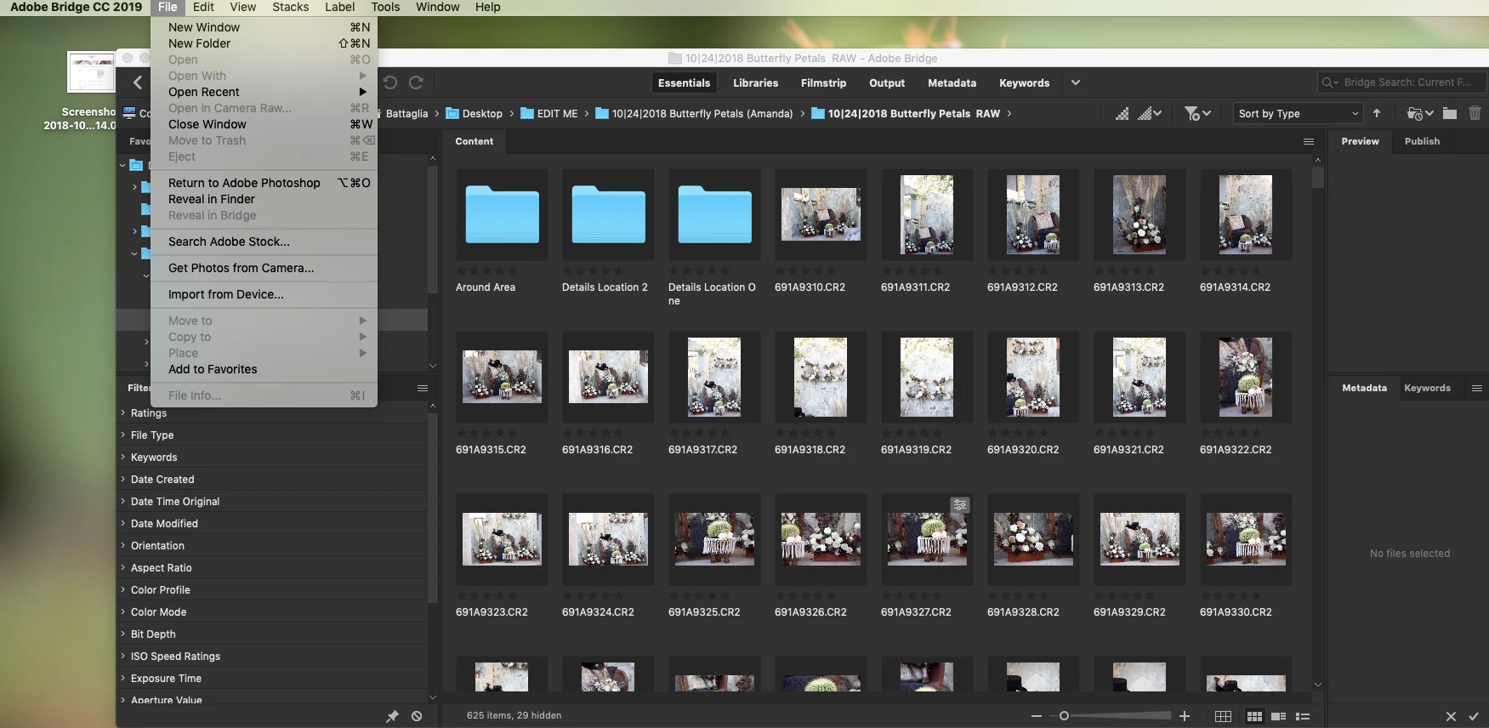The height and width of the screenshot is (728, 1489).
Task: Click smaller thumbnail minus button
Action: click(x=1036, y=716)
